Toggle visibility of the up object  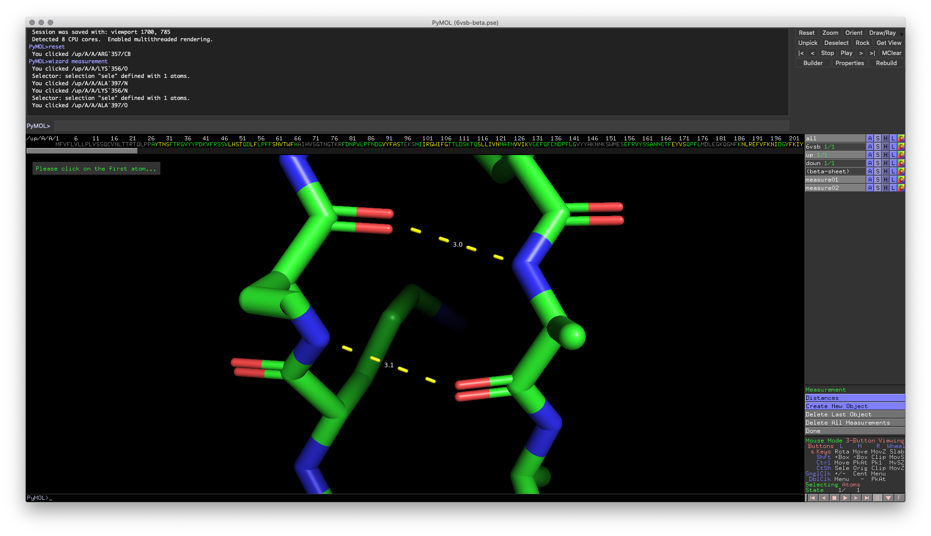[x=835, y=155]
